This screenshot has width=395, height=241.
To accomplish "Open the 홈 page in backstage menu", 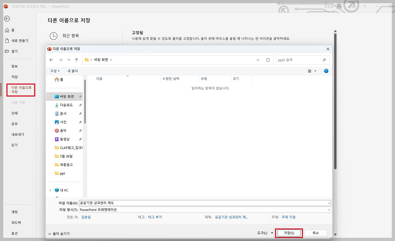I will [10, 30].
